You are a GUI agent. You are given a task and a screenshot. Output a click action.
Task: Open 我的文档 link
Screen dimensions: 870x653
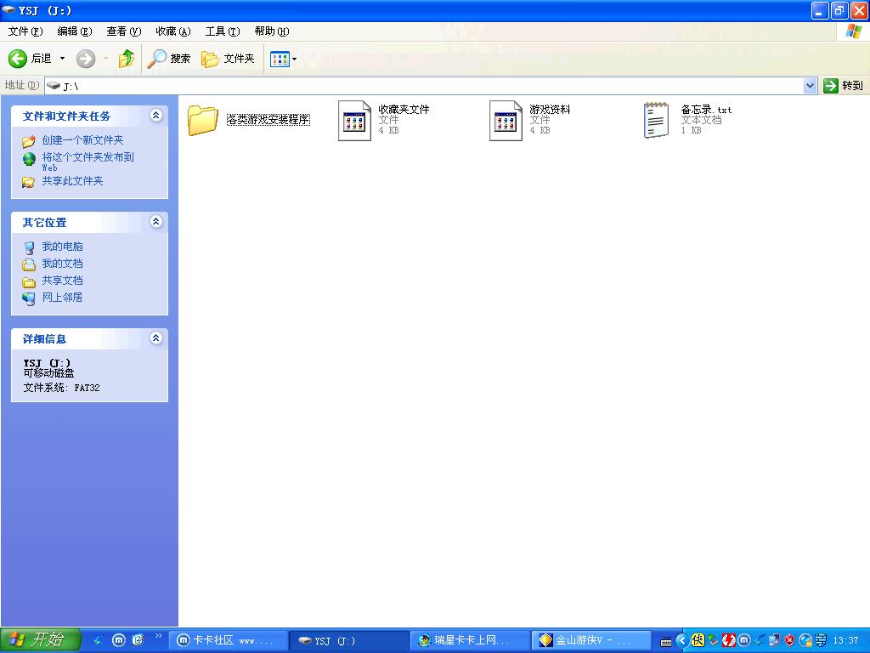click(63, 264)
